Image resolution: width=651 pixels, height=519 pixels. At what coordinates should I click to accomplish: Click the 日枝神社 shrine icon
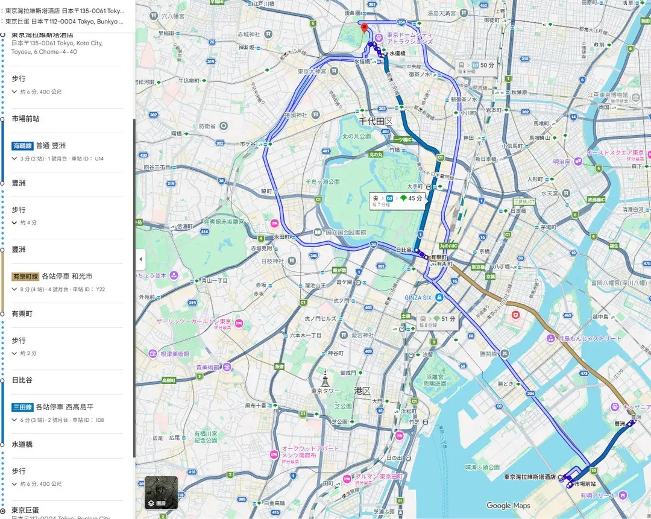tap(292, 260)
